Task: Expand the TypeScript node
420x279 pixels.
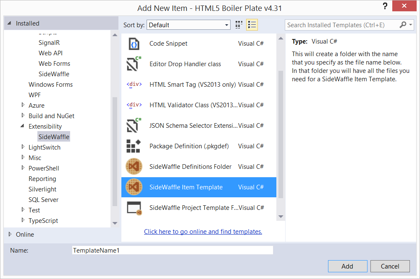Action: [x=23, y=220]
